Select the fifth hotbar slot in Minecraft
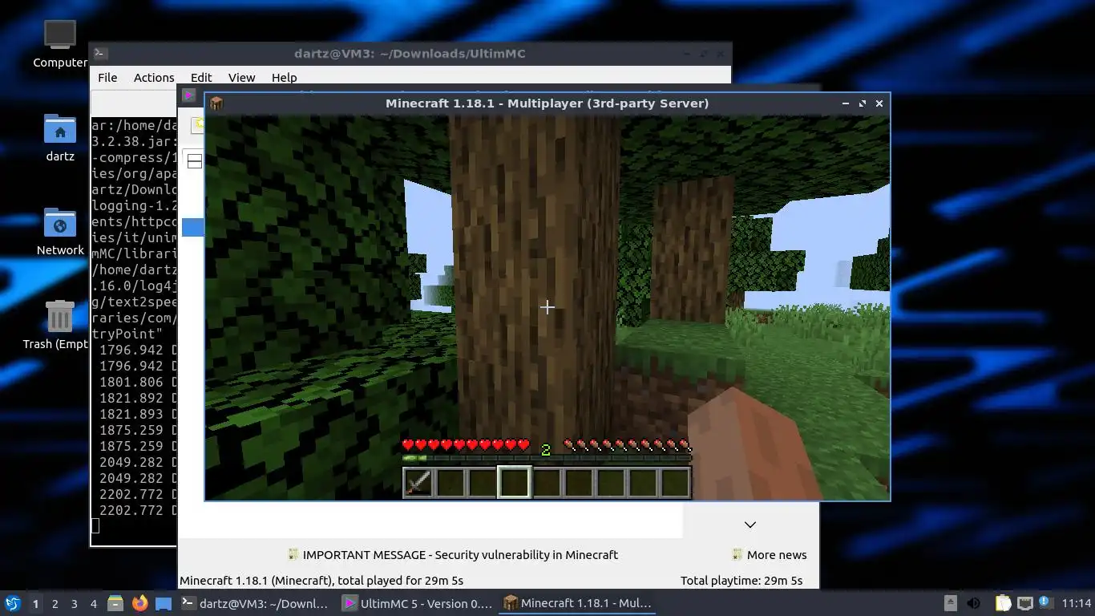1095x616 pixels. (x=546, y=483)
